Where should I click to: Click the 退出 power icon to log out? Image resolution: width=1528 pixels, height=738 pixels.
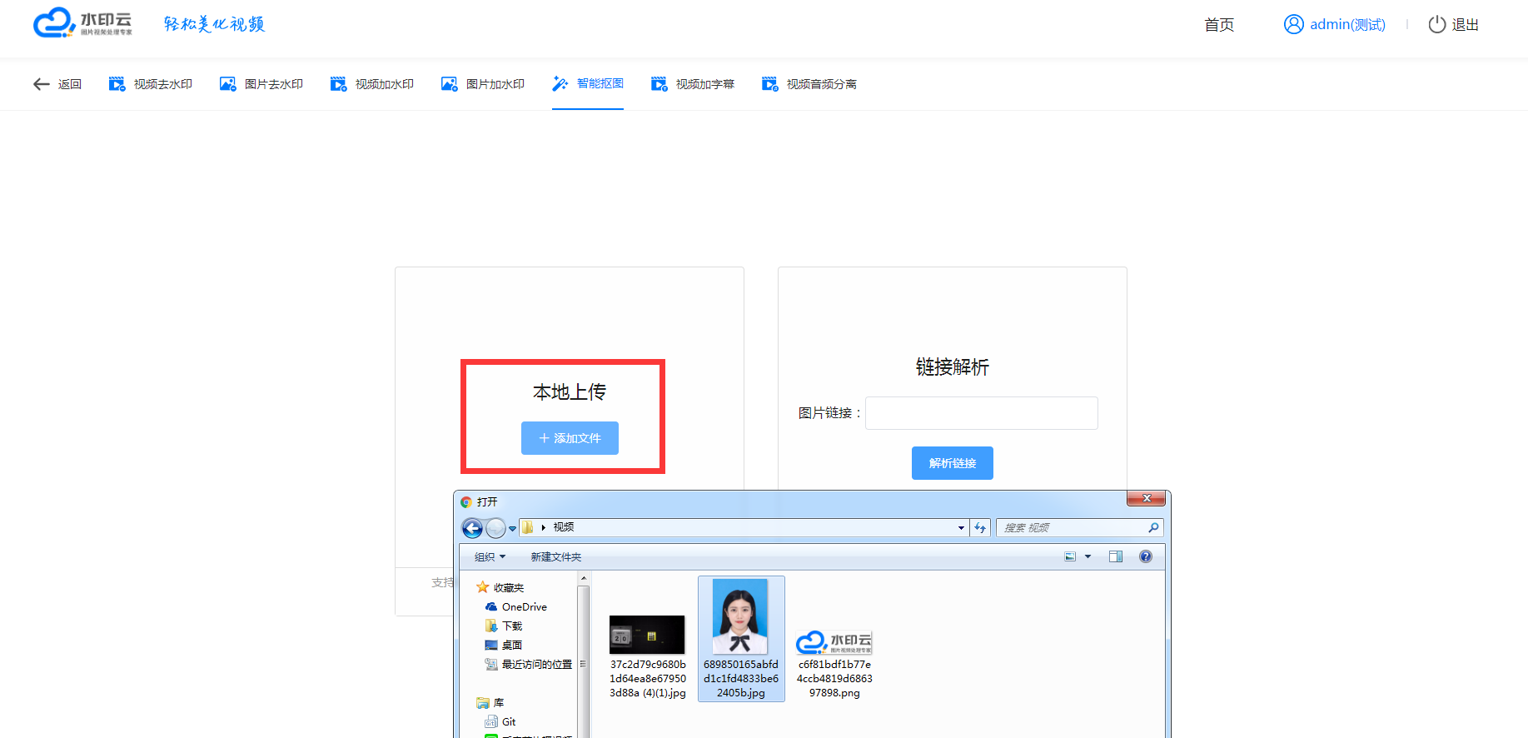tap(1436, 25)
